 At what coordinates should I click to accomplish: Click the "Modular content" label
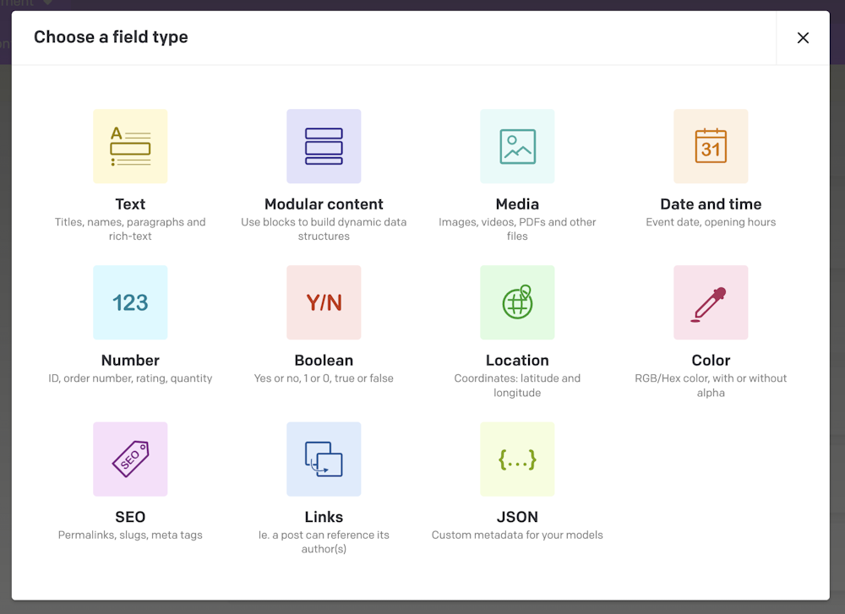click(x=324, y=204)
